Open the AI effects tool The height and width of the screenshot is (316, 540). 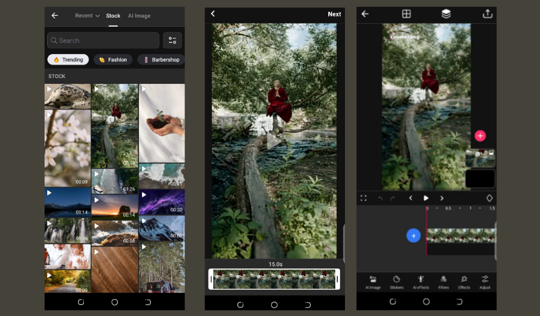tap(421, 282)
